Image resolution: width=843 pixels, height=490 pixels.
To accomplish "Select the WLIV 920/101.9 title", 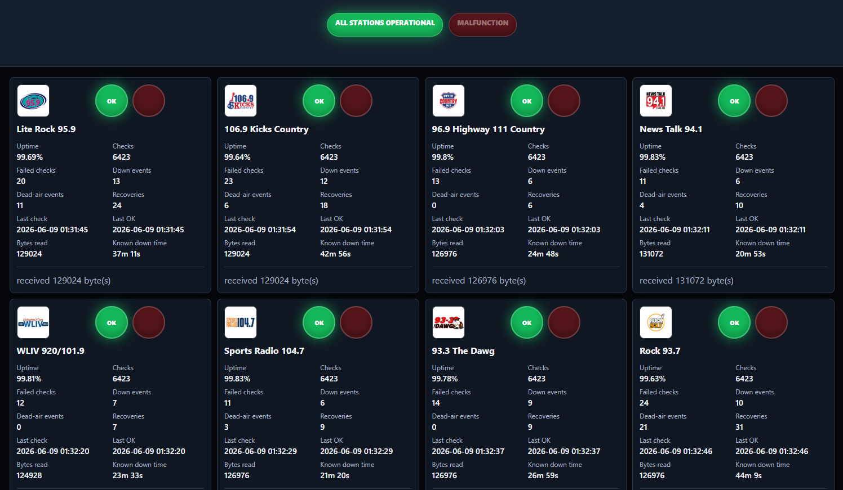I will 51,350.
